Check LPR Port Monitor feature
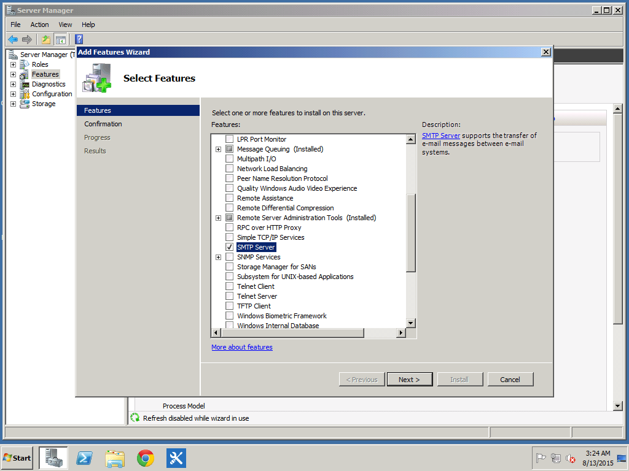This screenshot has width=629, height=471. point(230,139)
